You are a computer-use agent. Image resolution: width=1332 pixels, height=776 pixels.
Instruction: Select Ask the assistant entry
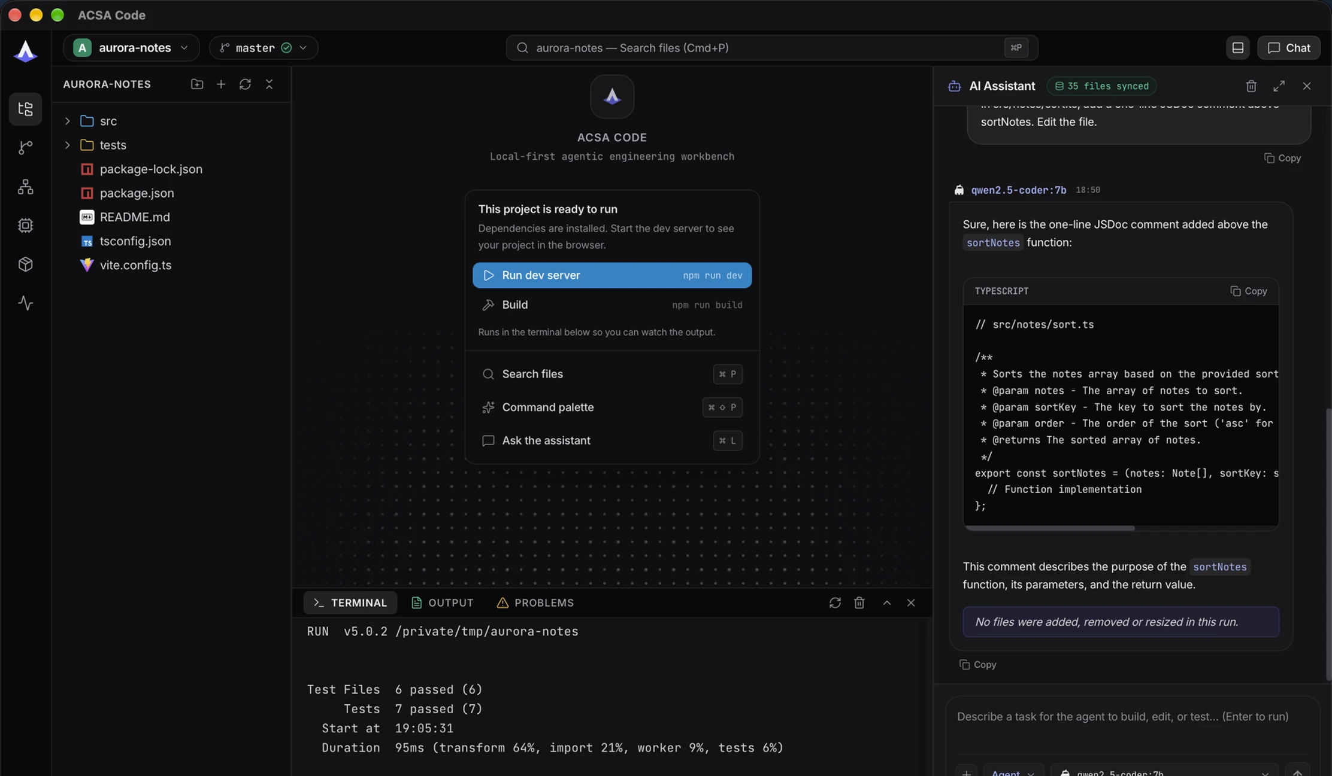(x=611, y=440)
